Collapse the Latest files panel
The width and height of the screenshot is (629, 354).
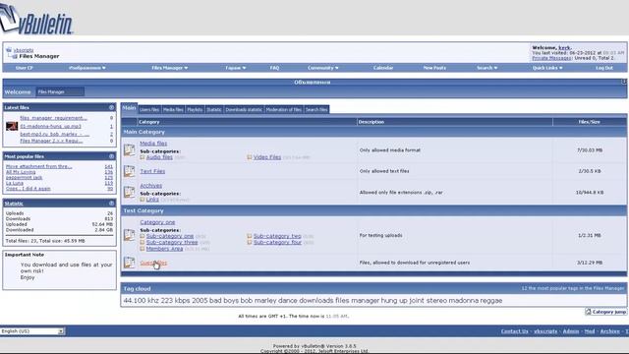[x=111, y=107]
